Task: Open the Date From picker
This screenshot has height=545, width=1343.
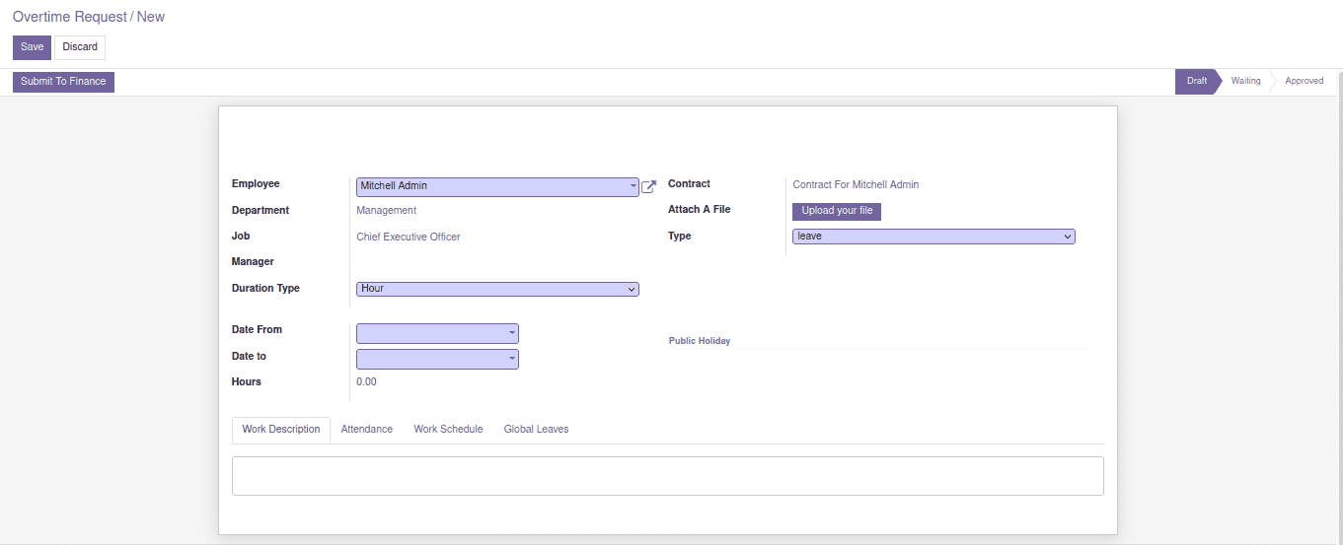Action: click(436, 334)
